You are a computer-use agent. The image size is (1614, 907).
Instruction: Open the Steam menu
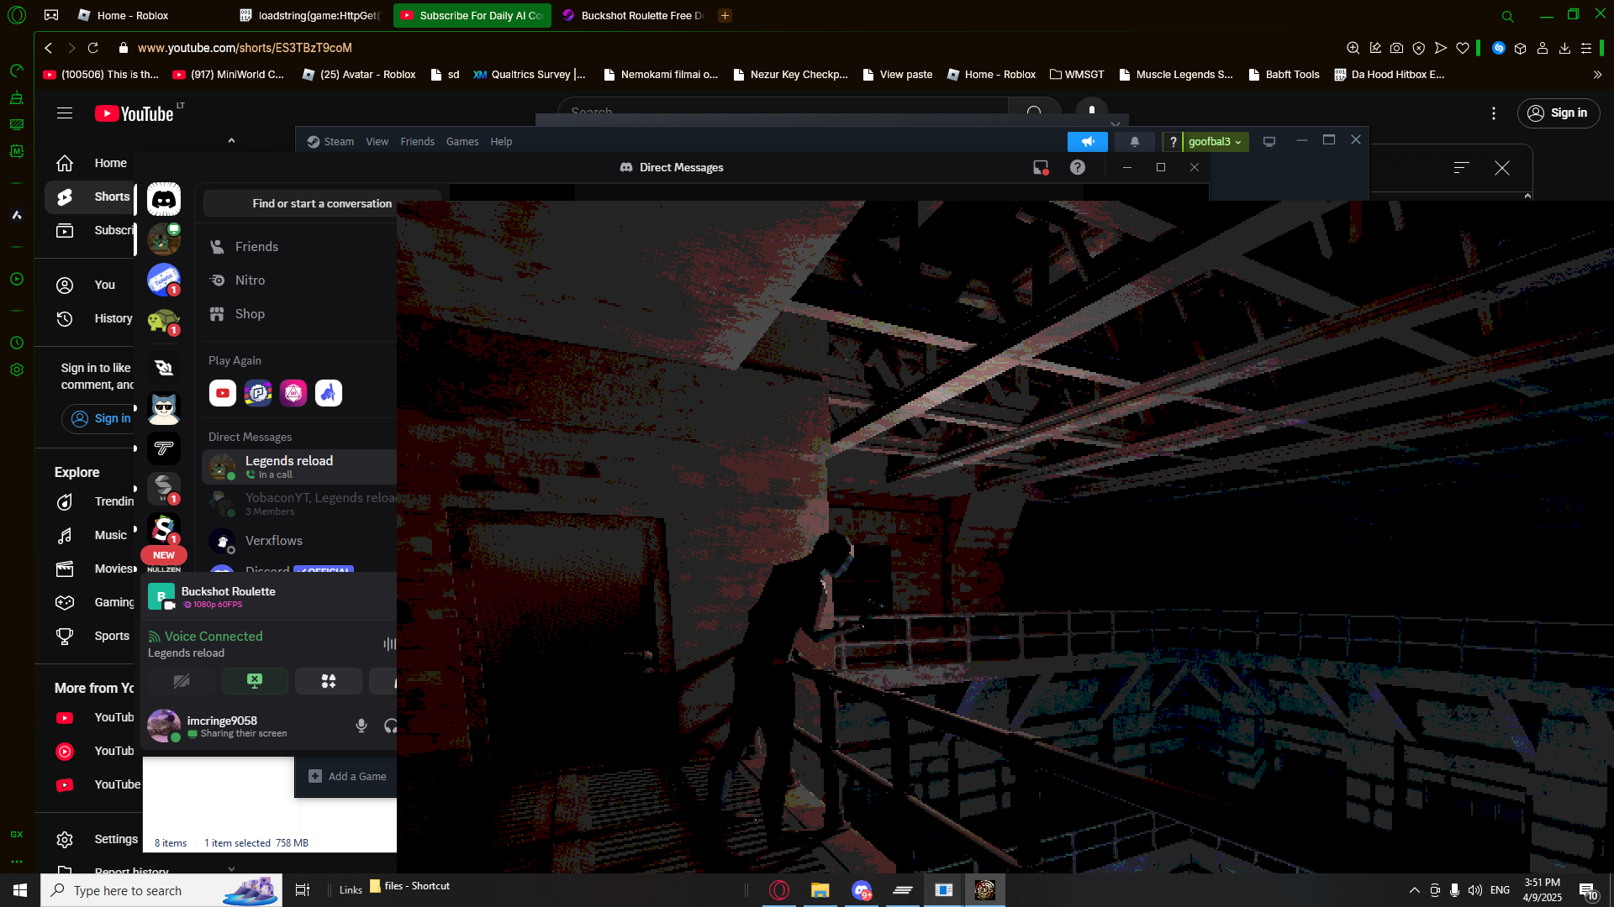tap(330, 142)
